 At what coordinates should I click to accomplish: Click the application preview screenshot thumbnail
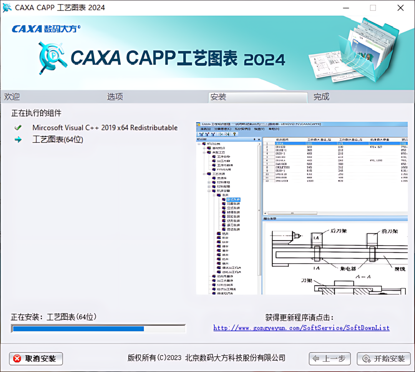[x=302, y=208]
